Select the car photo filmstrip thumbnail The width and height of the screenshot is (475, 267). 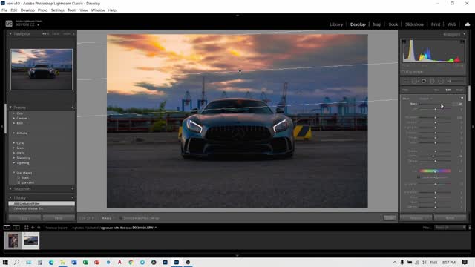click(x=31, y=241)
